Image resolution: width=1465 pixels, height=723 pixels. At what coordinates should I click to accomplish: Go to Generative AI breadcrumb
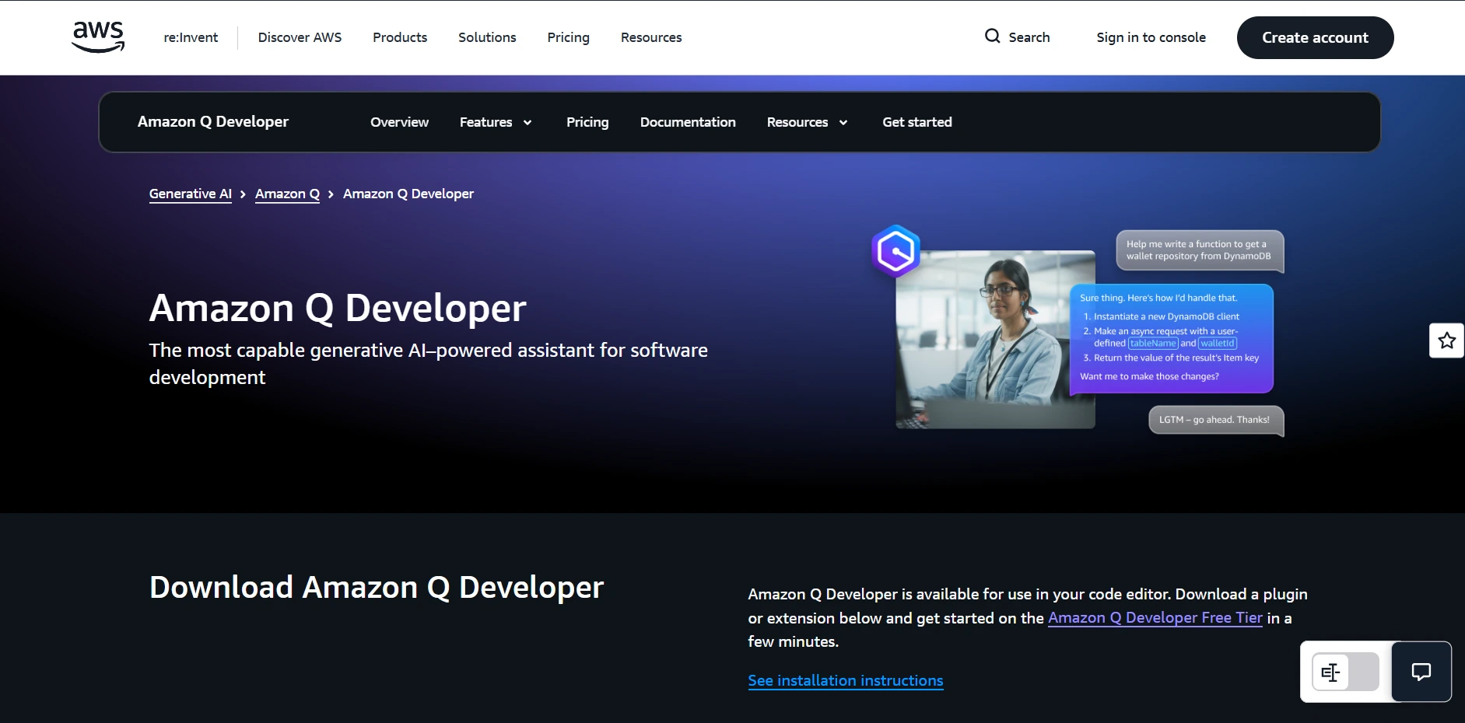pos(191,194)
